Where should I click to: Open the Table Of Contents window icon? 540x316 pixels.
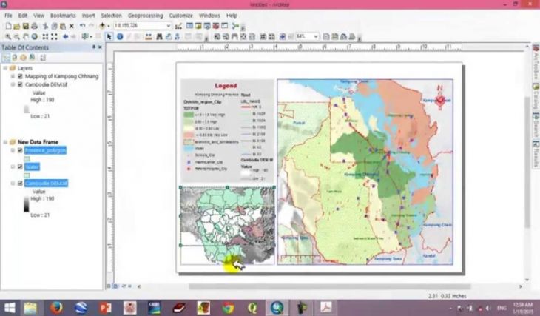(x=189, y=26)
